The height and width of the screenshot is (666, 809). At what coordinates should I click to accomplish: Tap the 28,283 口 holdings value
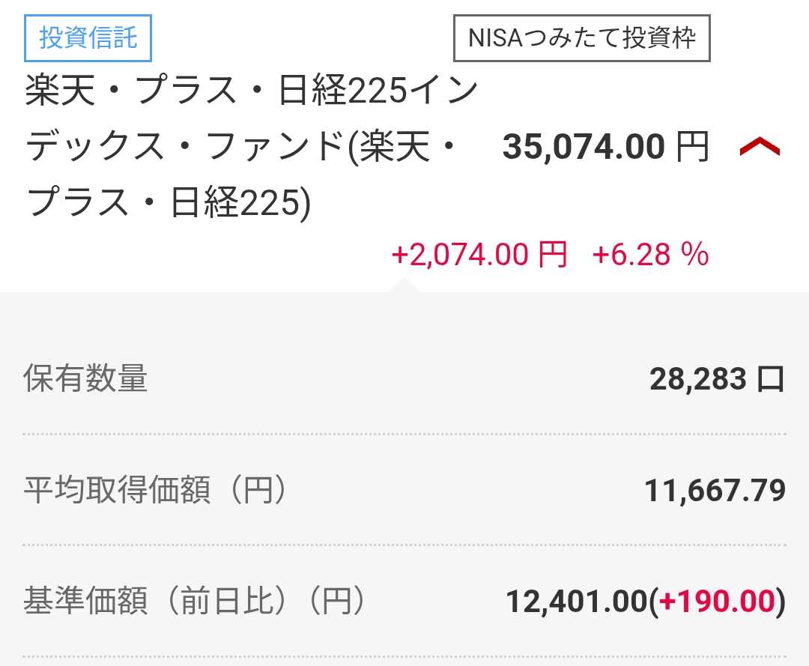[x=717, y=378]
